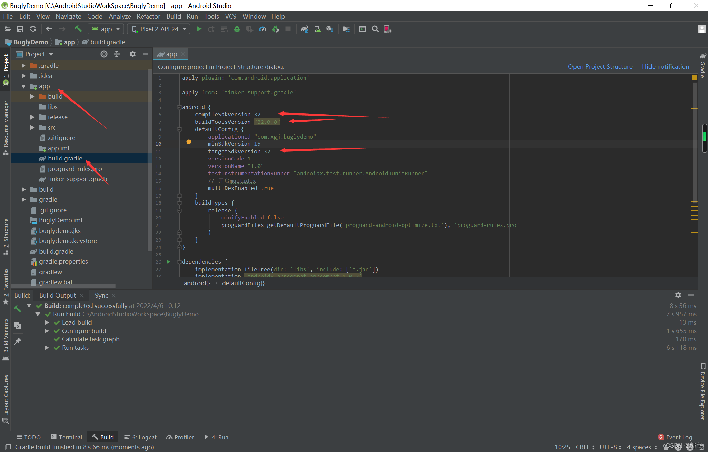The image size is (708, 452).
Task: Click the Make Project hammer icon
Action: [x=78, y=29]
